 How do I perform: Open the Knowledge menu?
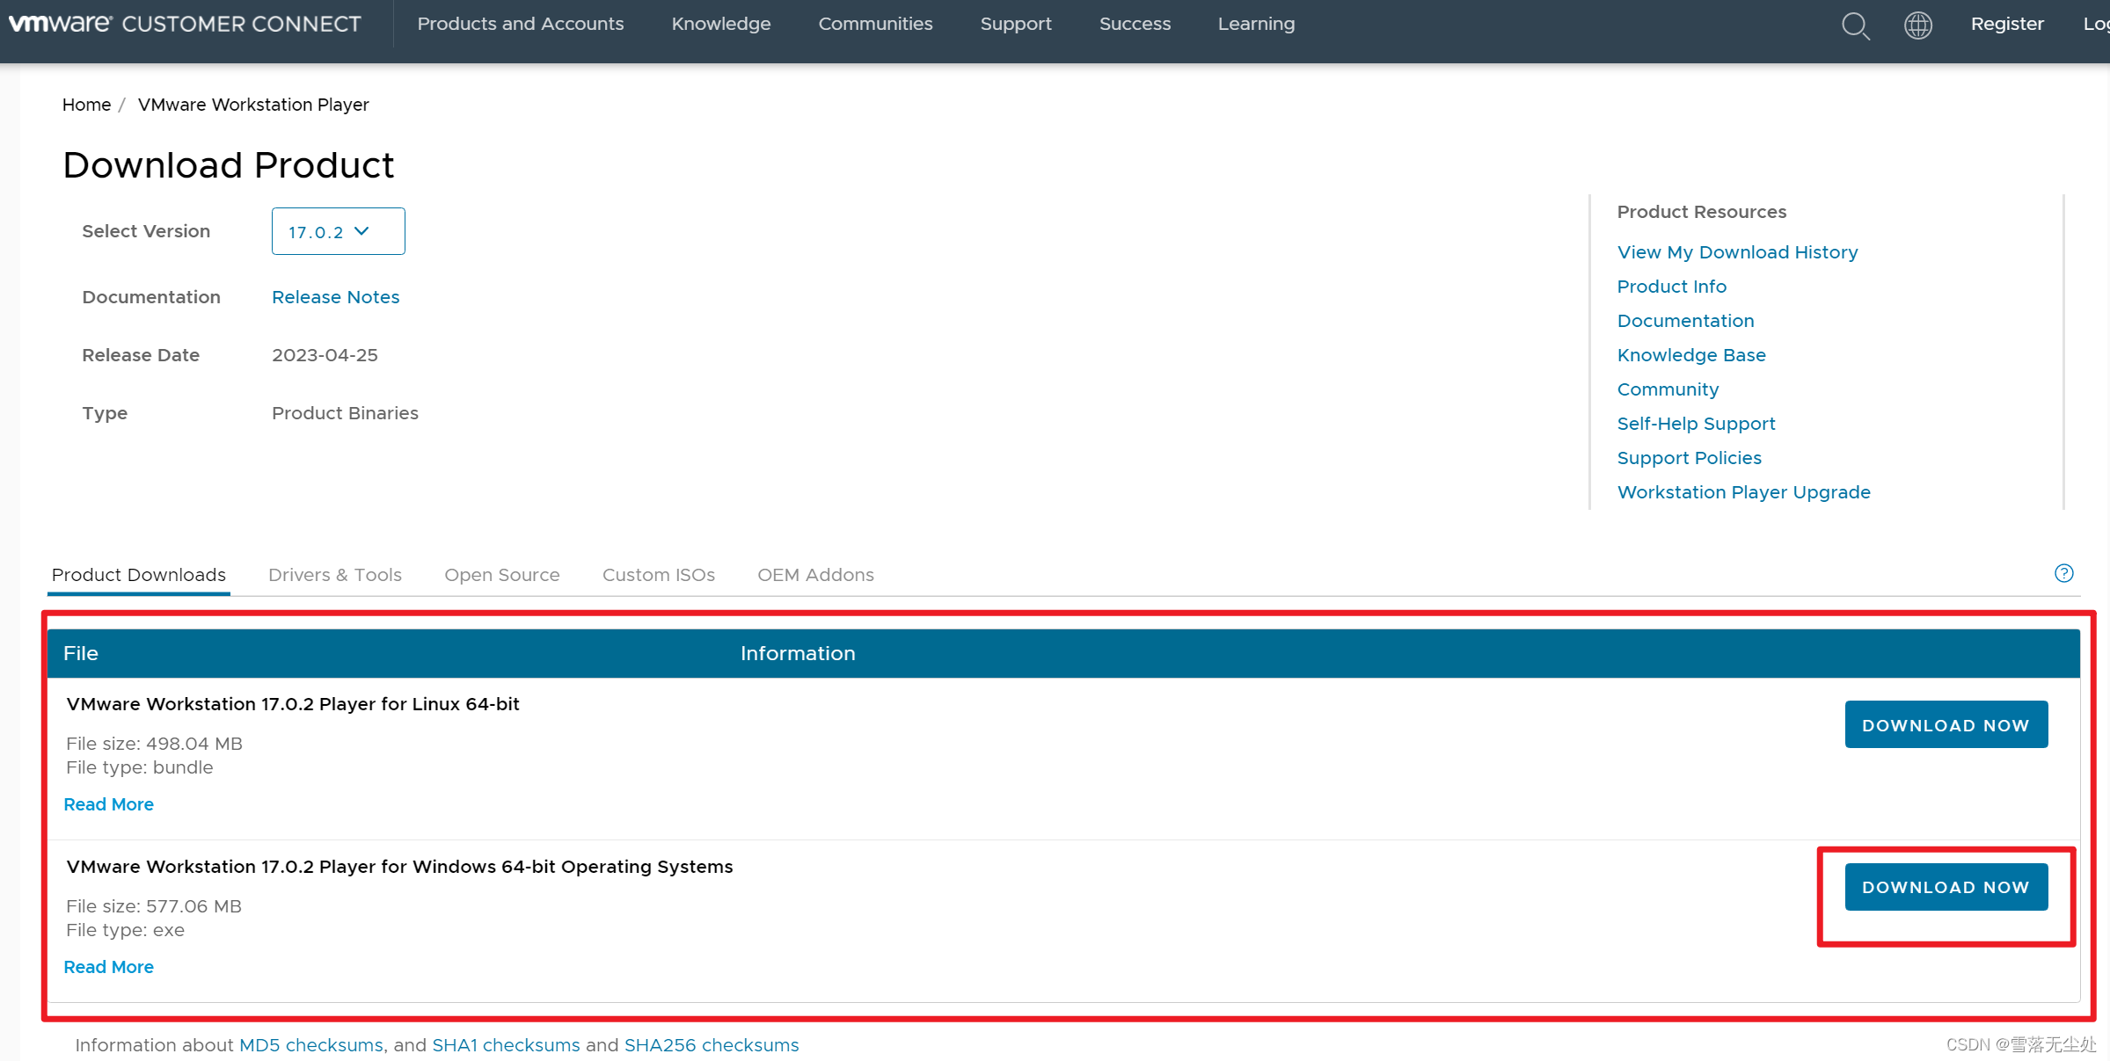[x=720, y=24]
